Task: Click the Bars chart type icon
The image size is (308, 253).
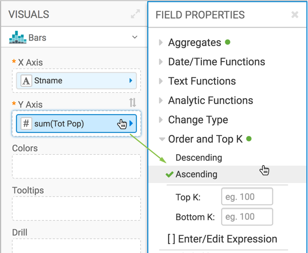Action: pyautogui.click(x=18, y=38)
